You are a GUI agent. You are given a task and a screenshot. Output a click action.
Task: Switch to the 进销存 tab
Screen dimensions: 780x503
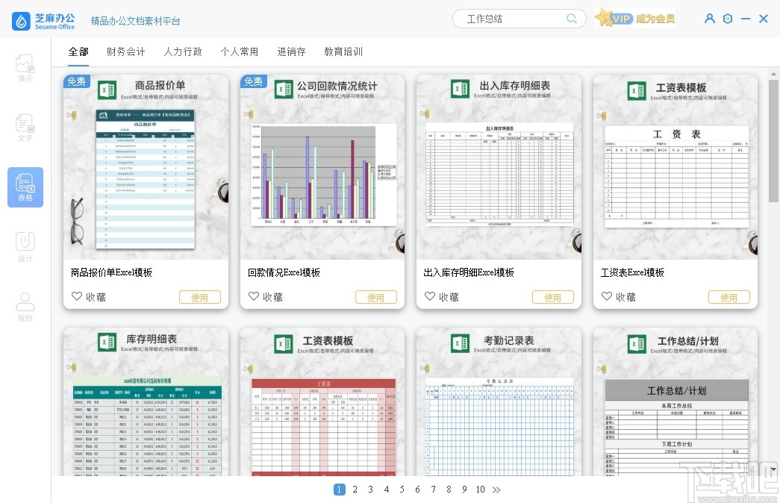(292, 51)
